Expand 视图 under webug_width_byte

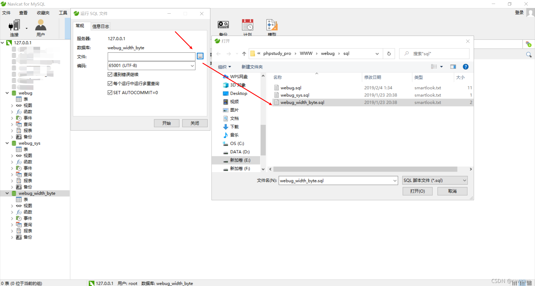[x=12, y=206]
